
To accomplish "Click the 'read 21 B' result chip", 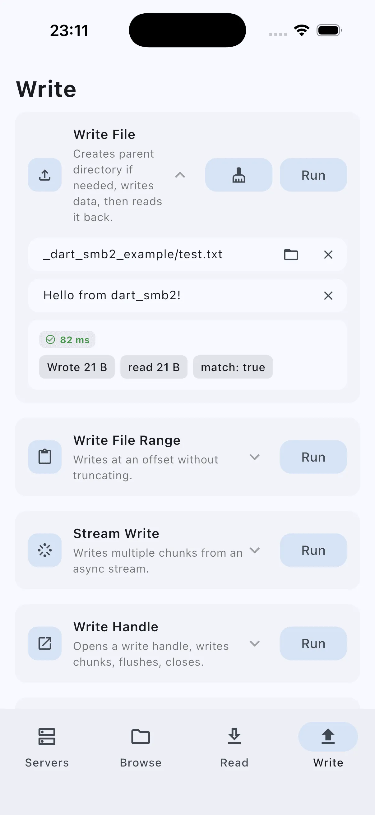I will (x=154, y=367).
